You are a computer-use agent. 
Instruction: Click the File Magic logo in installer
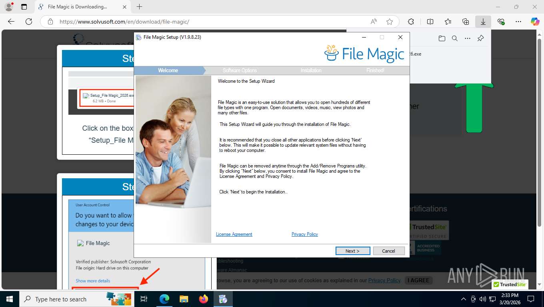[x=364, y=54]
